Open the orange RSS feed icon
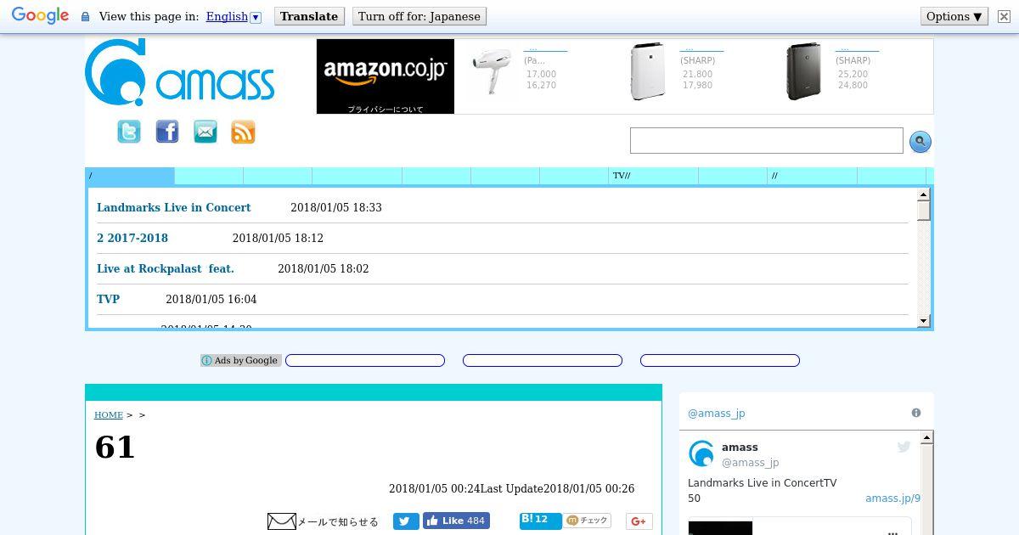Screen dimensions: 1019x535 [243, 132]
